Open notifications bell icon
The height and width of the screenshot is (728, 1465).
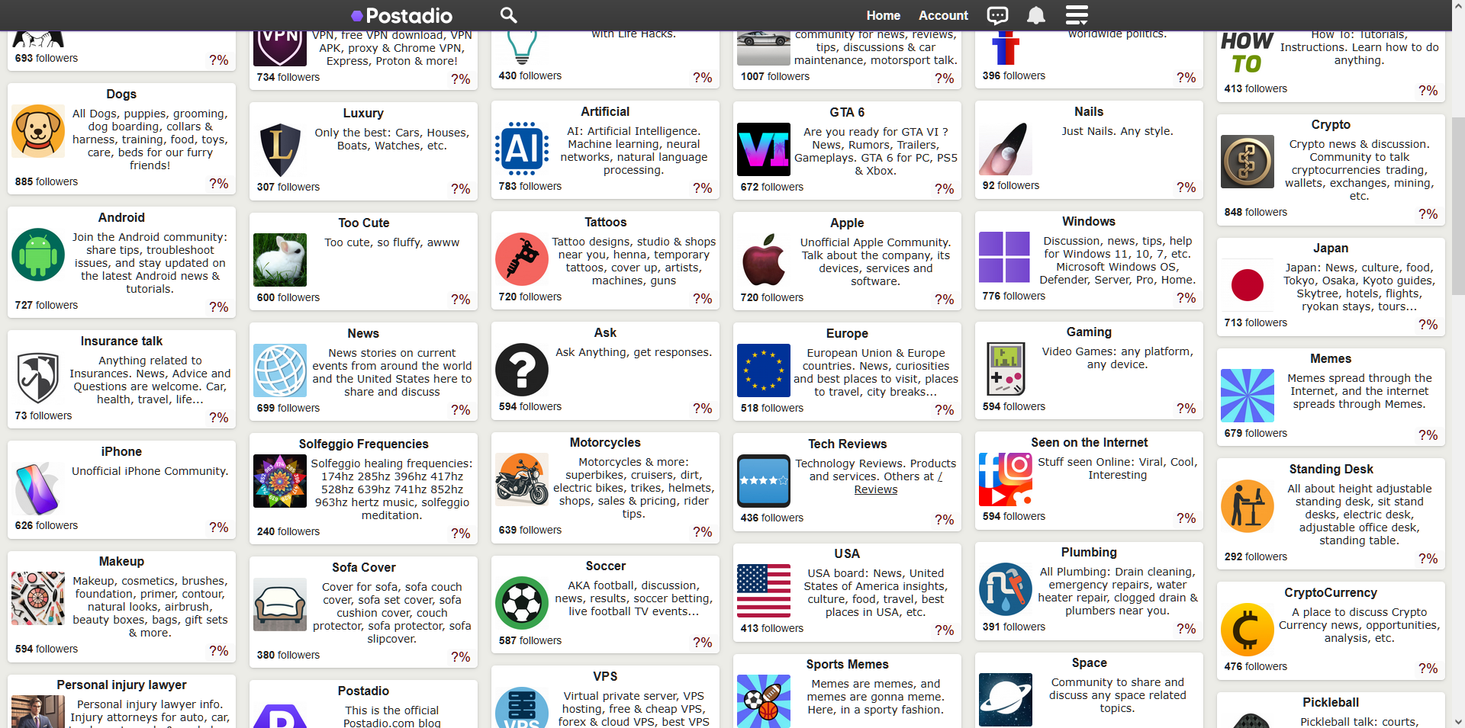[1035, 15]
